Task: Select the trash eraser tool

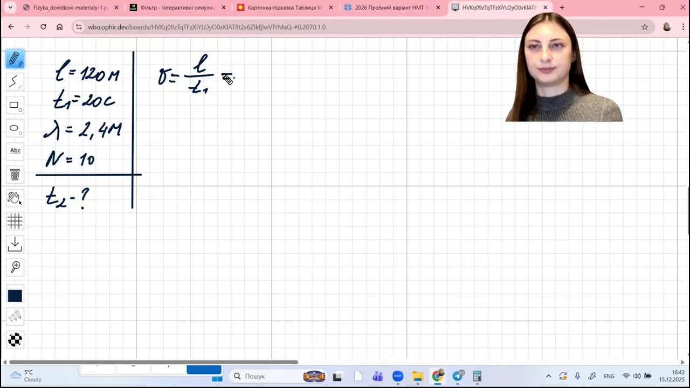Action: coord(15,175)
